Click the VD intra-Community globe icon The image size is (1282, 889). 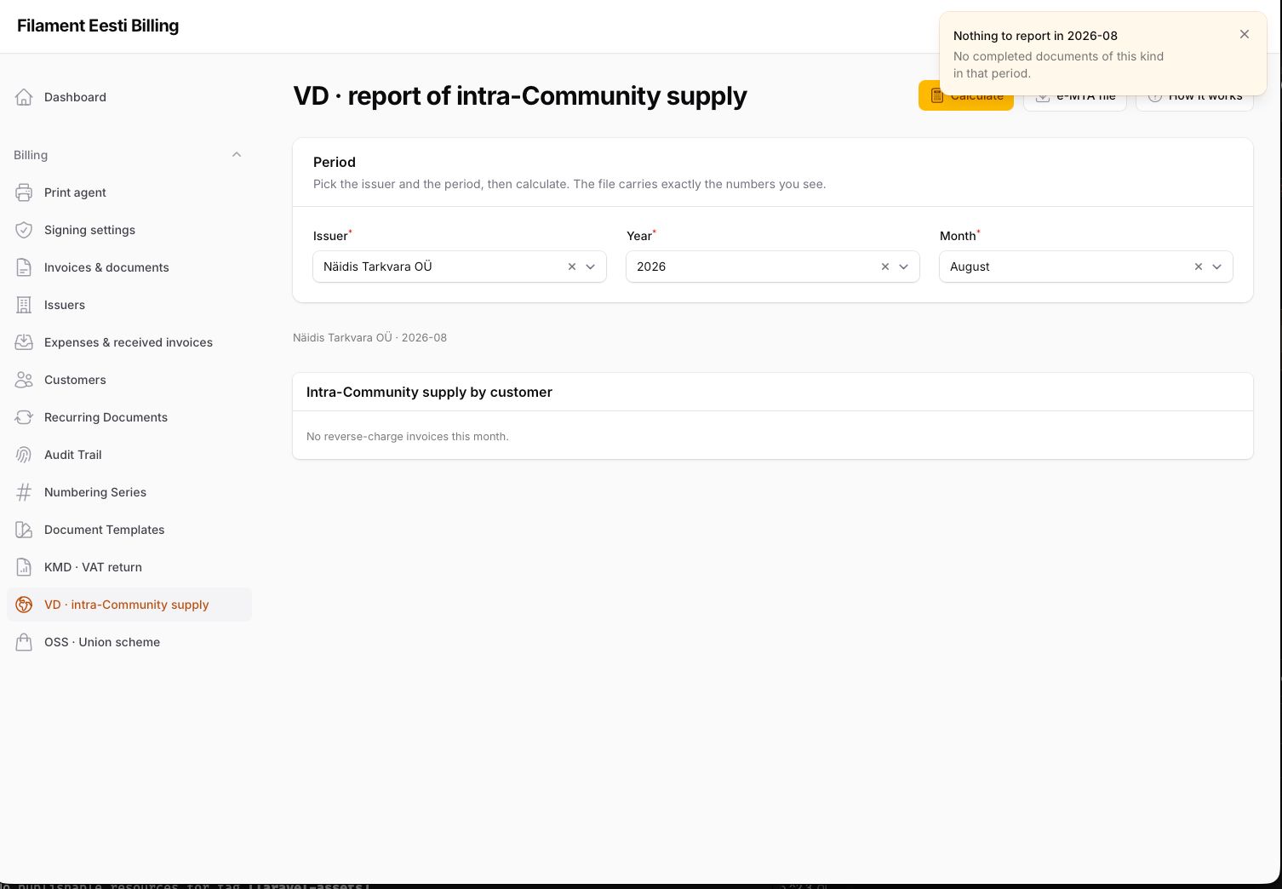tap(24, 605)
